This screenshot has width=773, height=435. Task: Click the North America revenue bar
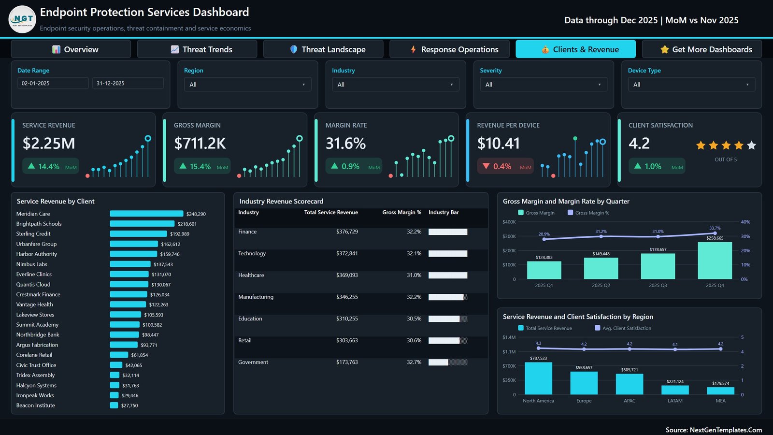click(538, 378)
